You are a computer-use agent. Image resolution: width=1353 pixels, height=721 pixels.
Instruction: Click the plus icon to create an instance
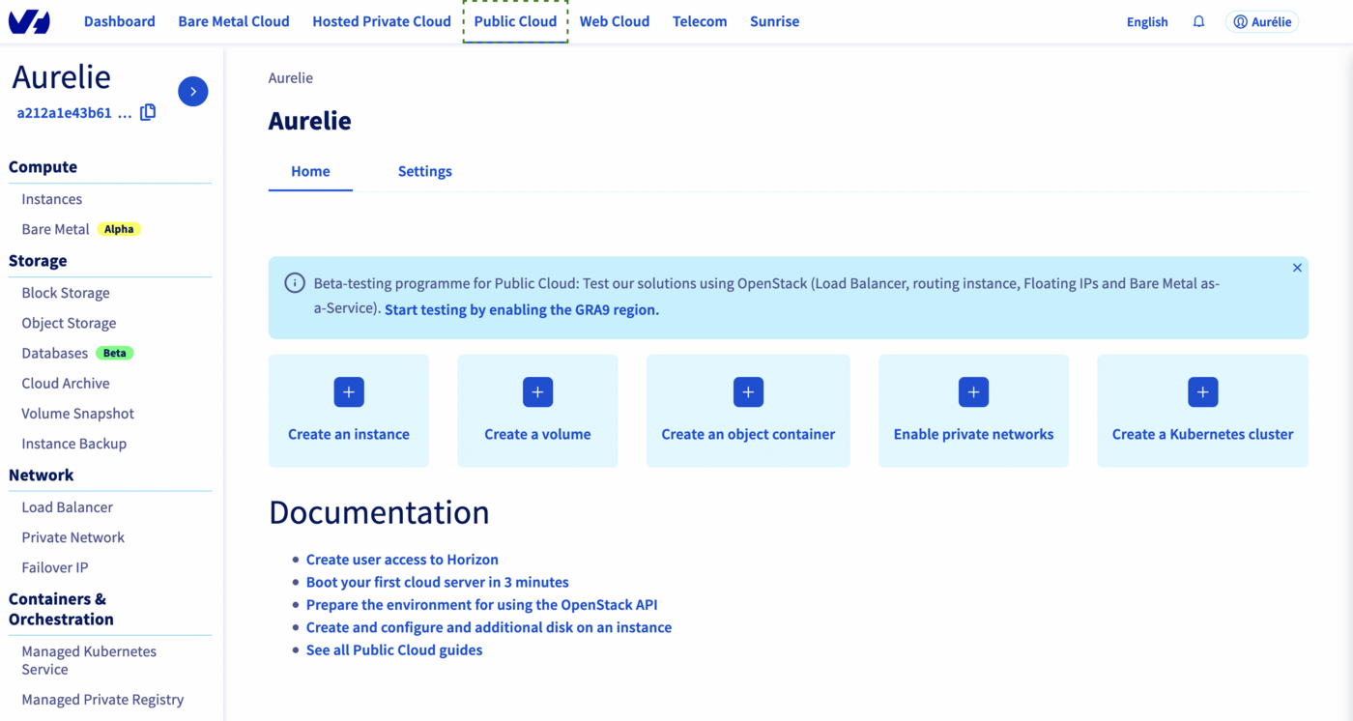click(x=348, y=392)
